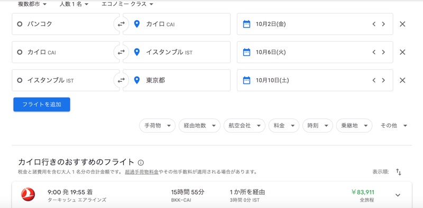The image size is (423, 208).
Task: Click the Turkish Airlines logo
Action: coord(28,194)
